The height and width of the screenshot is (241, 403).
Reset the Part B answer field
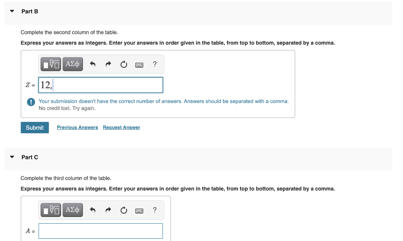point(124,64)
